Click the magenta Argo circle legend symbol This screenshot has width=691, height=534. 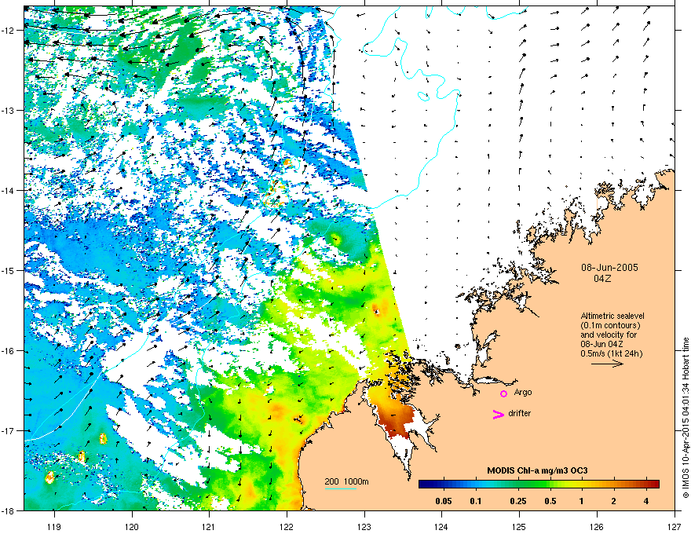pos(503,393)
